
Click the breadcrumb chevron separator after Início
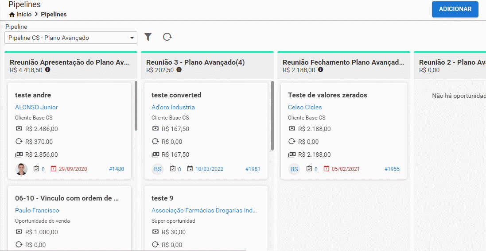pos(36,14)
